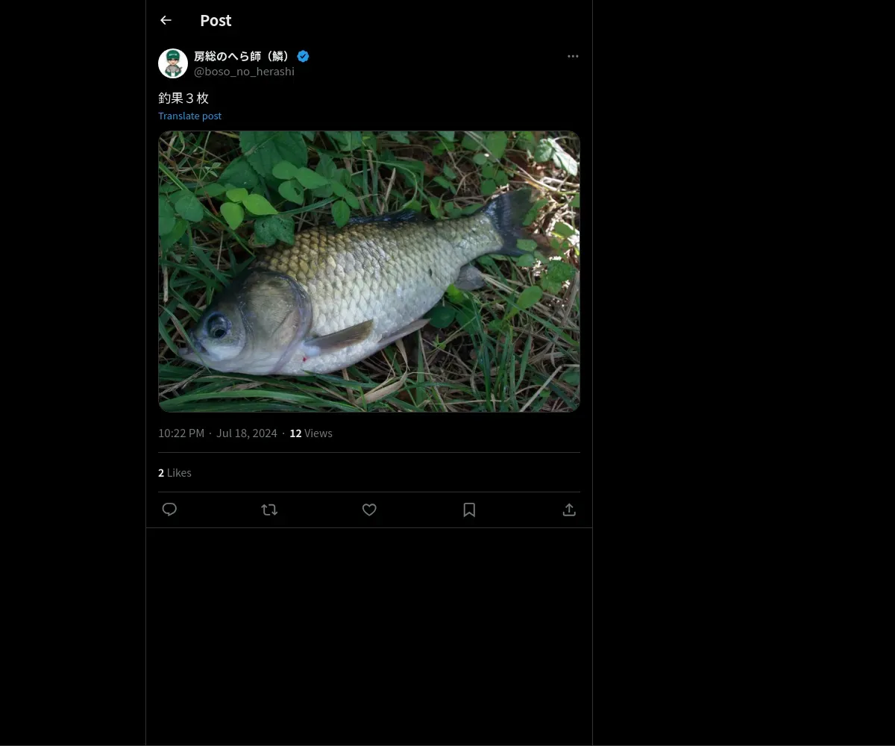Bookmark this post

tap(469, 510)
